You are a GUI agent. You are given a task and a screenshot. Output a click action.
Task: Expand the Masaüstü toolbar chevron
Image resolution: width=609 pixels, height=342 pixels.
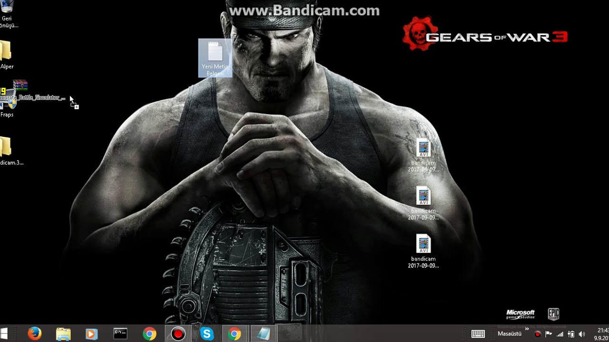click(527, 329)
